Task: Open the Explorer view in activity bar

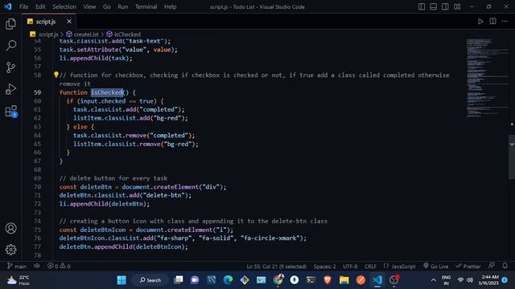Action: click(x=10, y=24)
